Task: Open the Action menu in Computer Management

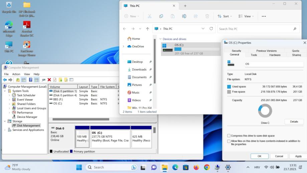Action: pyautogui.click(x=16, y=74)
